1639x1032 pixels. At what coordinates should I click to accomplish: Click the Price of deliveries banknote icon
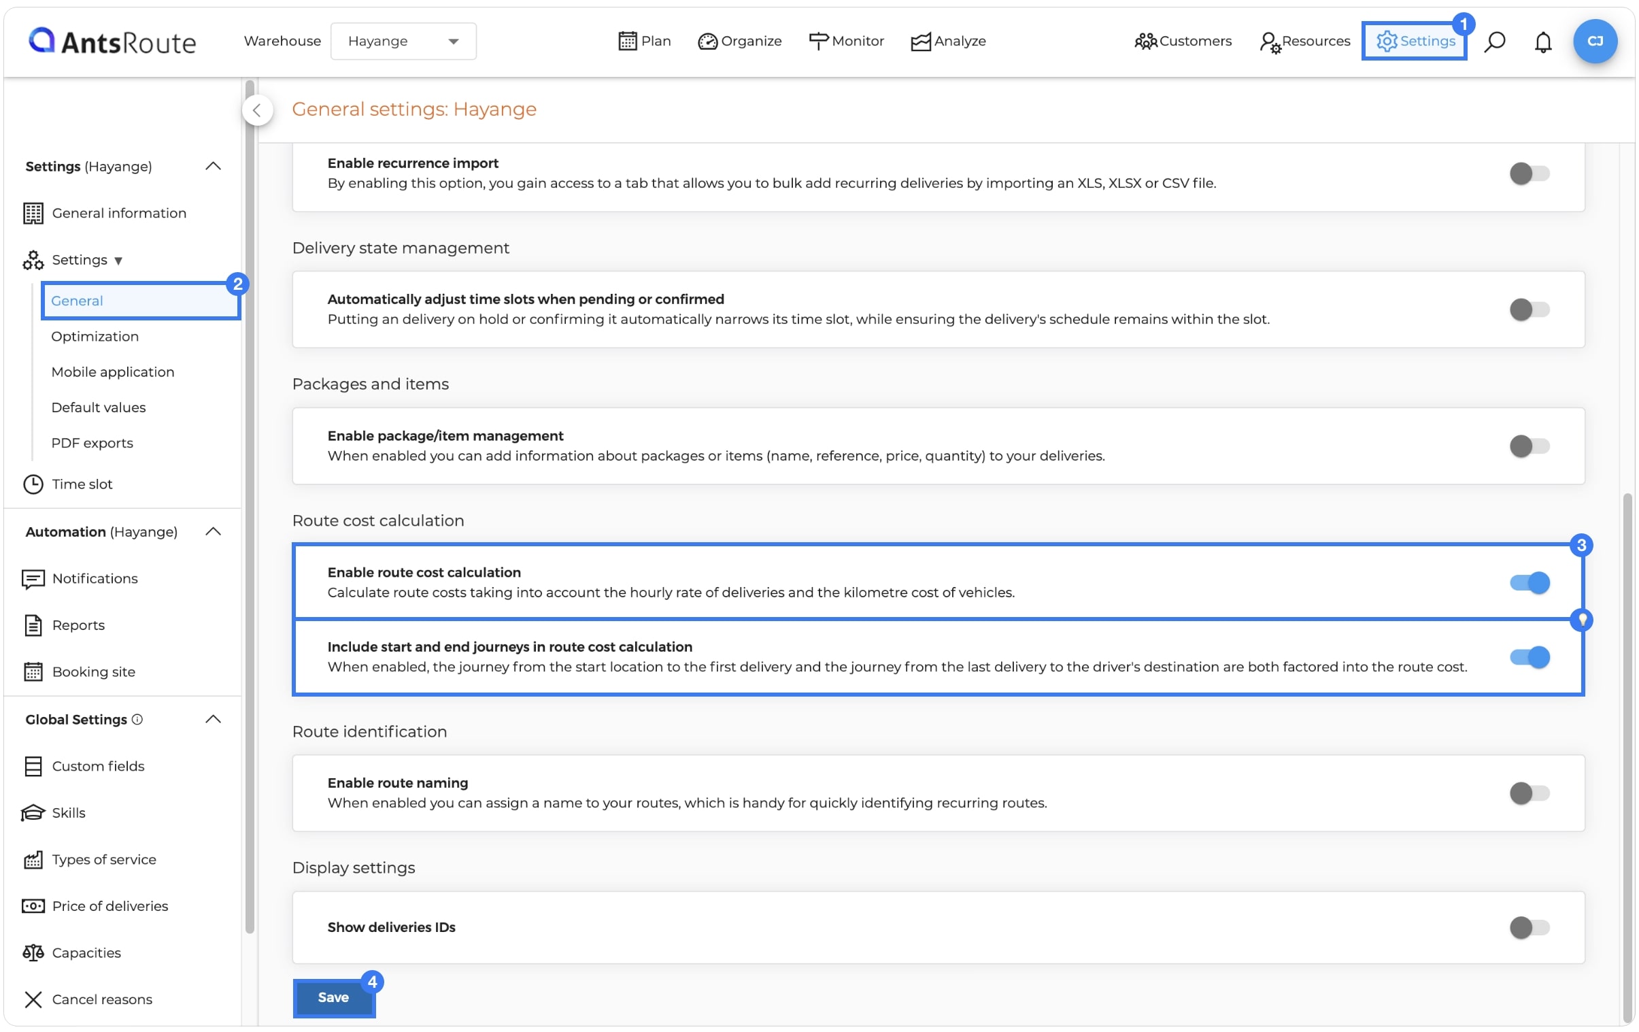(33, 906)
